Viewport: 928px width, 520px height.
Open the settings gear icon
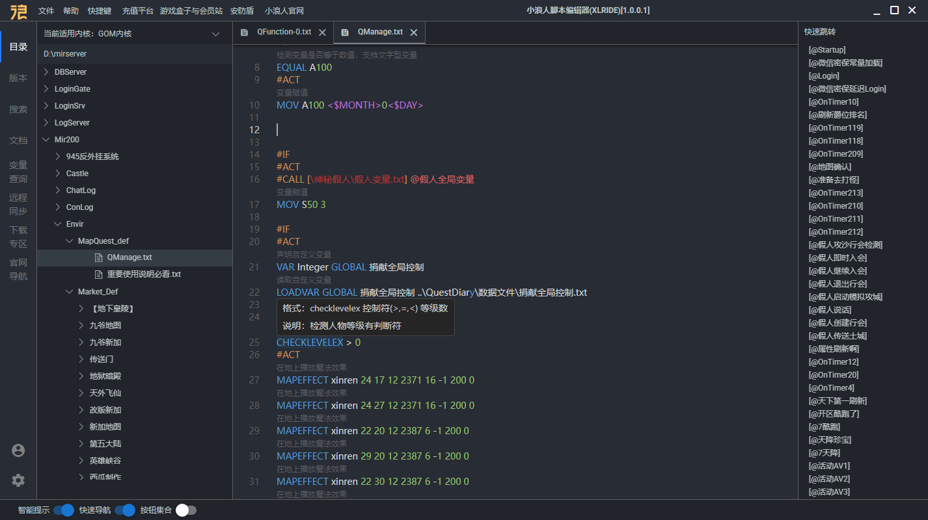tap(18, 480)
